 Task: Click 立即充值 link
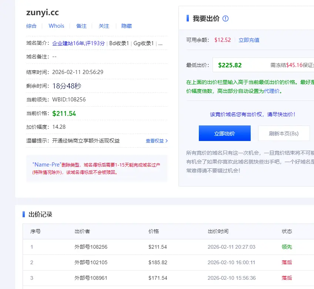point(249,40)
